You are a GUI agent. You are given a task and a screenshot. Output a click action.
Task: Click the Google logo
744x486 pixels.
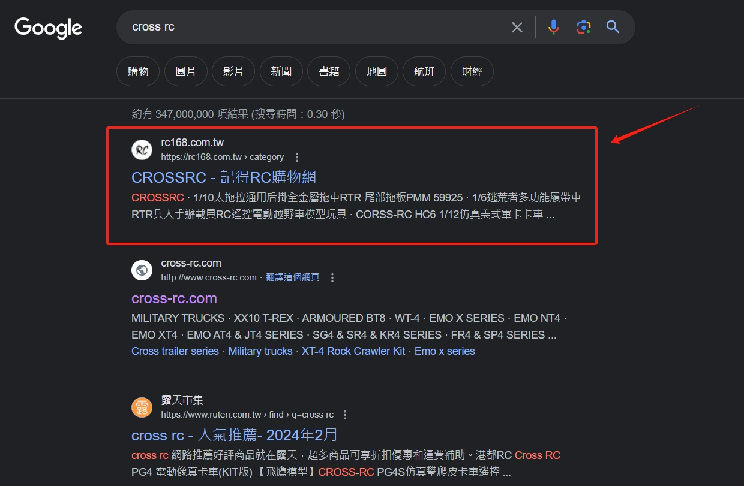coord(48,28)
